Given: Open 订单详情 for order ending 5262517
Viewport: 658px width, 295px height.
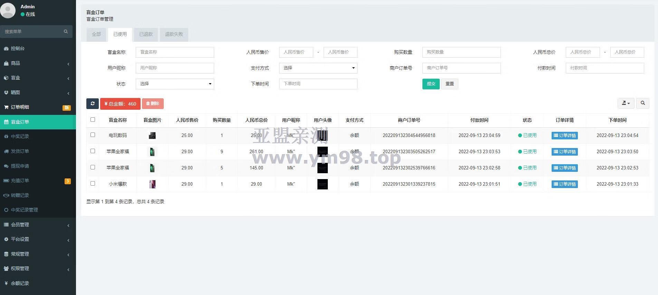Looking at the screenshot, I should pos(565,152).
